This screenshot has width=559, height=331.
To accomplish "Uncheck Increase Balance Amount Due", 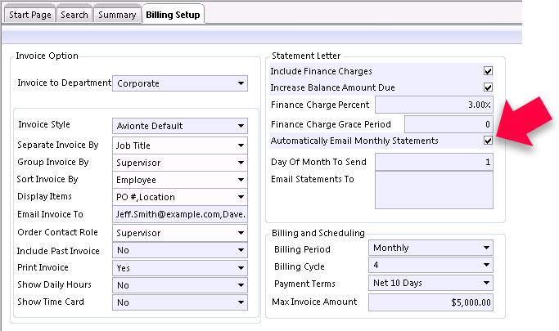I will pos(488,87).
